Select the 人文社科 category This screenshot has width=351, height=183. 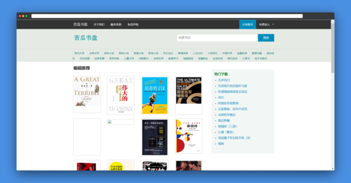click(197, 53)
